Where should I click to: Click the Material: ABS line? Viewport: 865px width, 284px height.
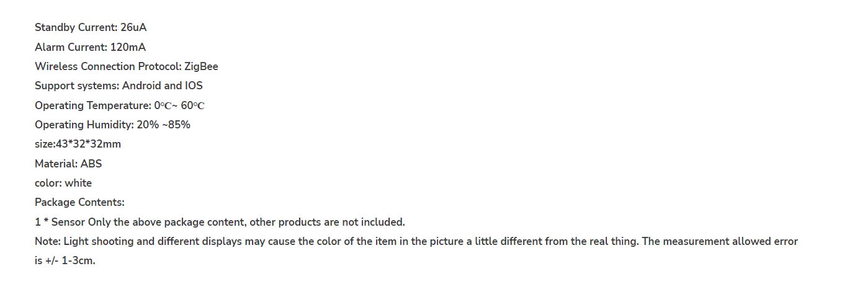(68, 164)
